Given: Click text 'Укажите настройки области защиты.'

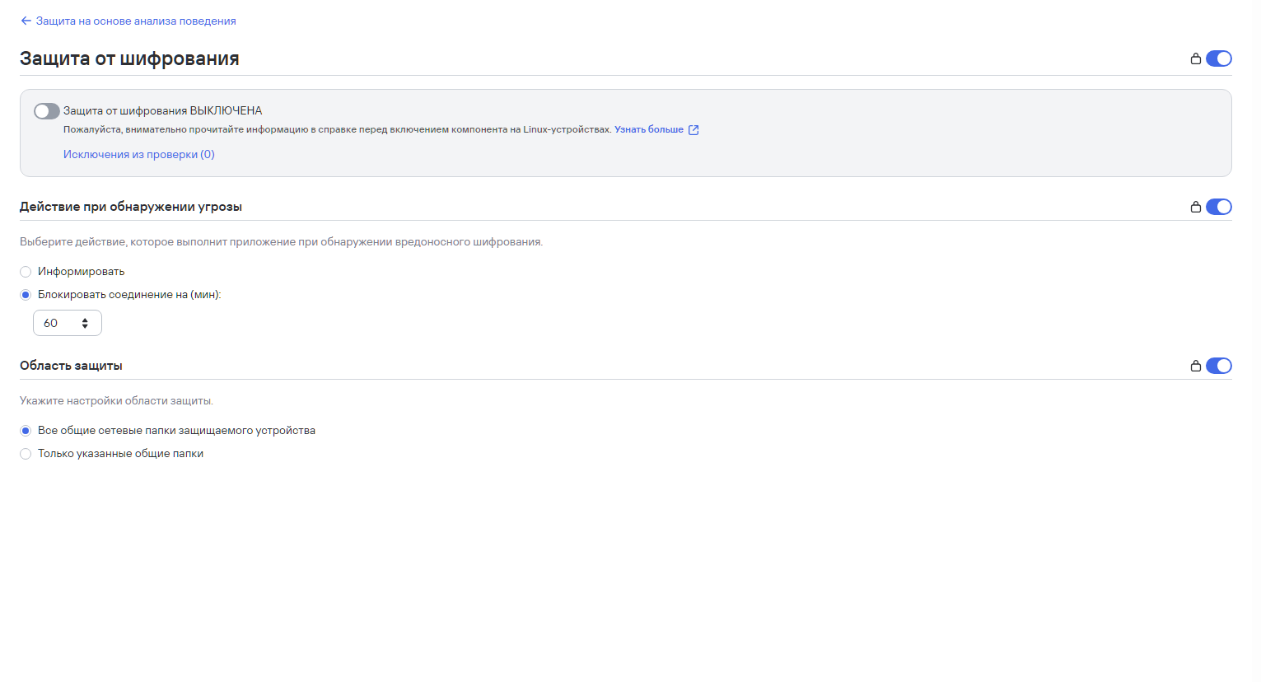Looking at the screenshot, I should [x=116, y=401].
